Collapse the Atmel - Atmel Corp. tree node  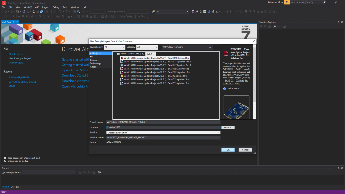[115, 54]
